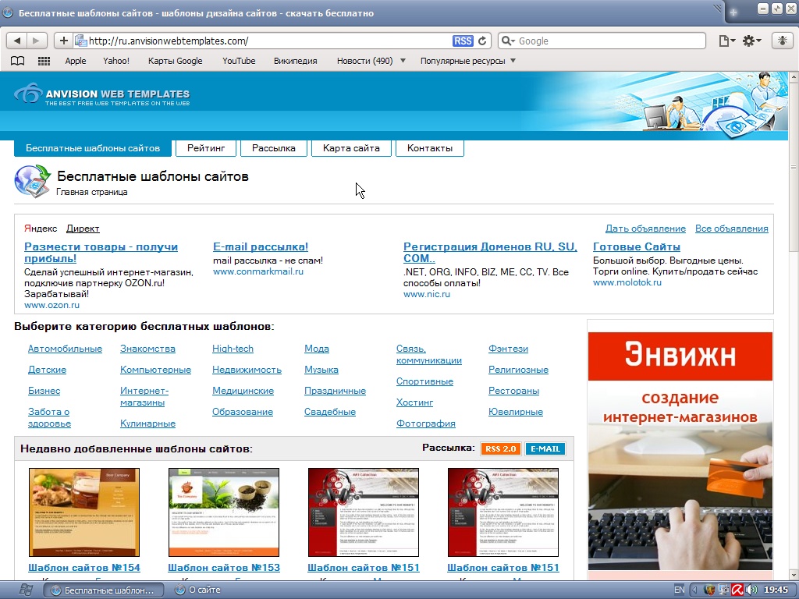Image resolution: width=799 pixels, height=599 pixels.
Task: Switch to the Рассылка tab
Action: point(274,148)
